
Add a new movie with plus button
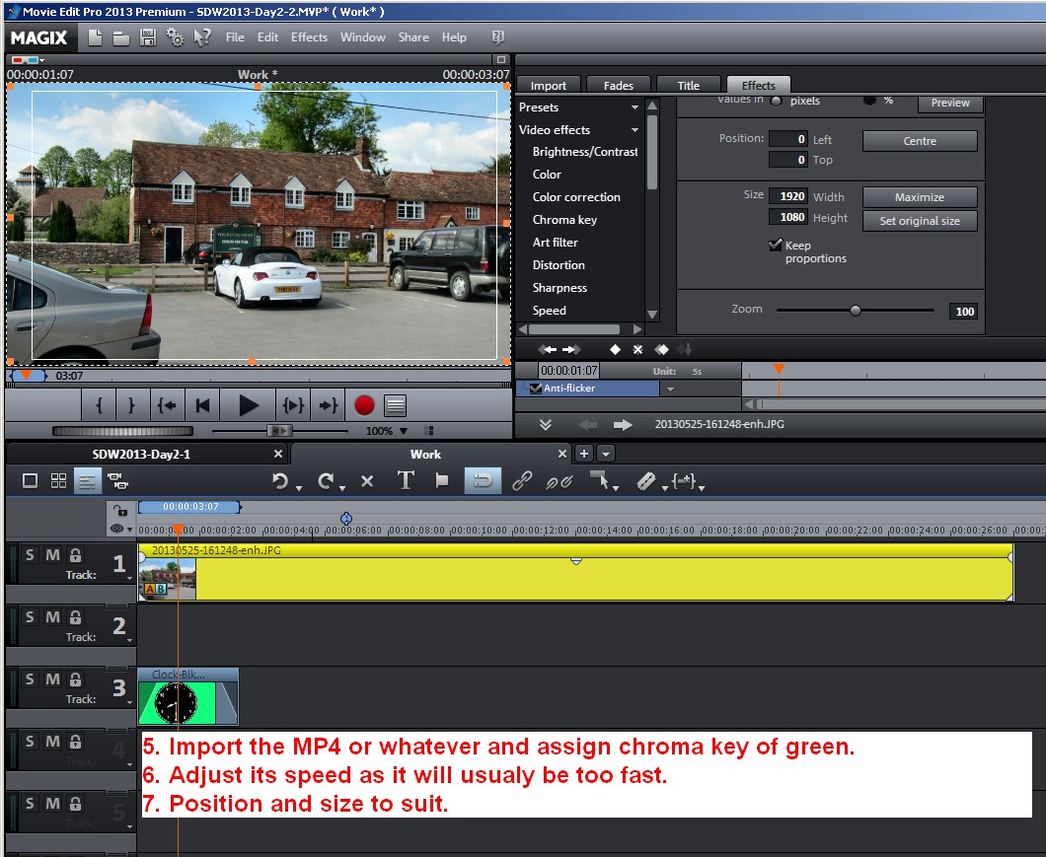pos(584,454)
